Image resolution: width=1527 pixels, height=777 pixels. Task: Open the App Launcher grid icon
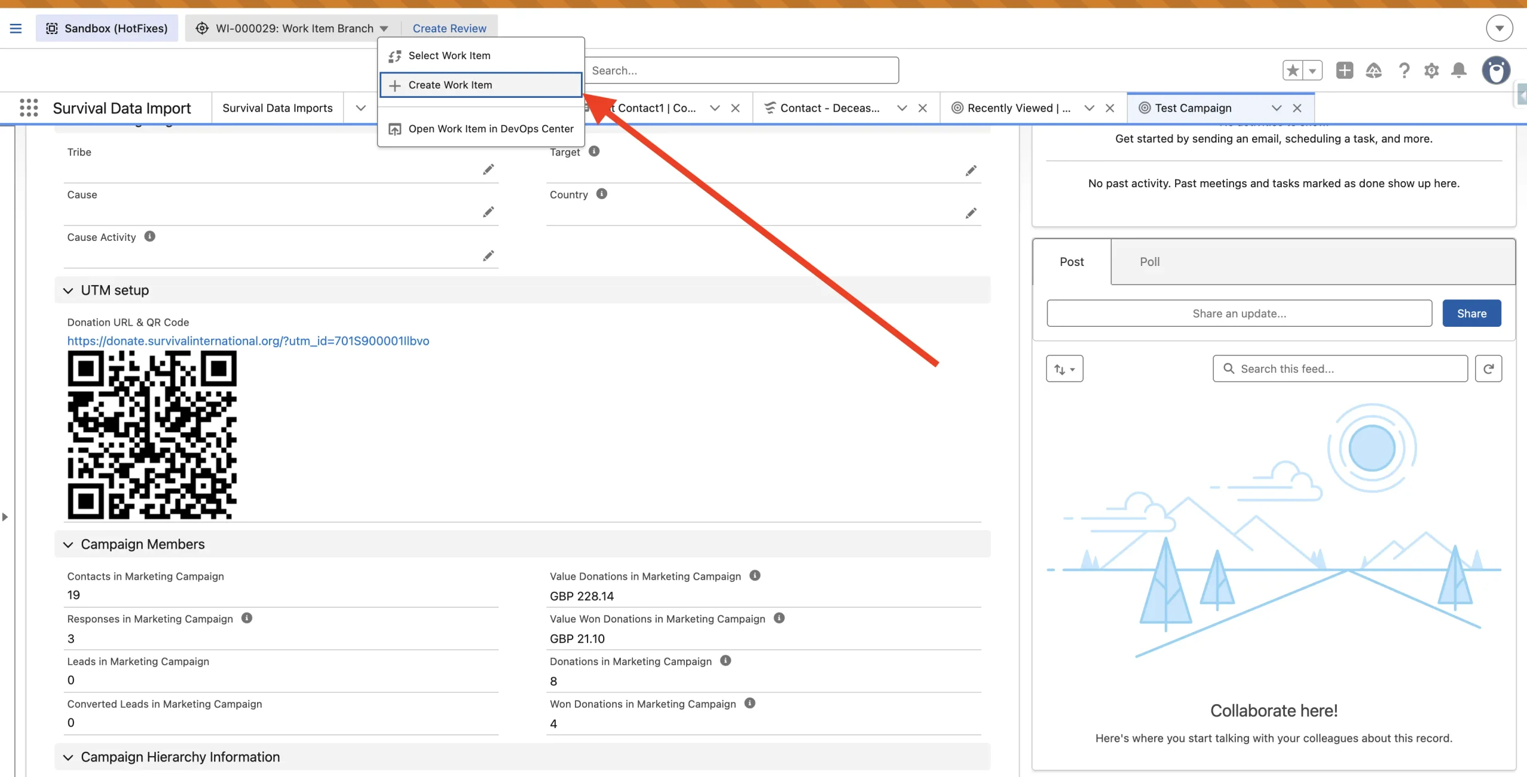click(29, 108)
